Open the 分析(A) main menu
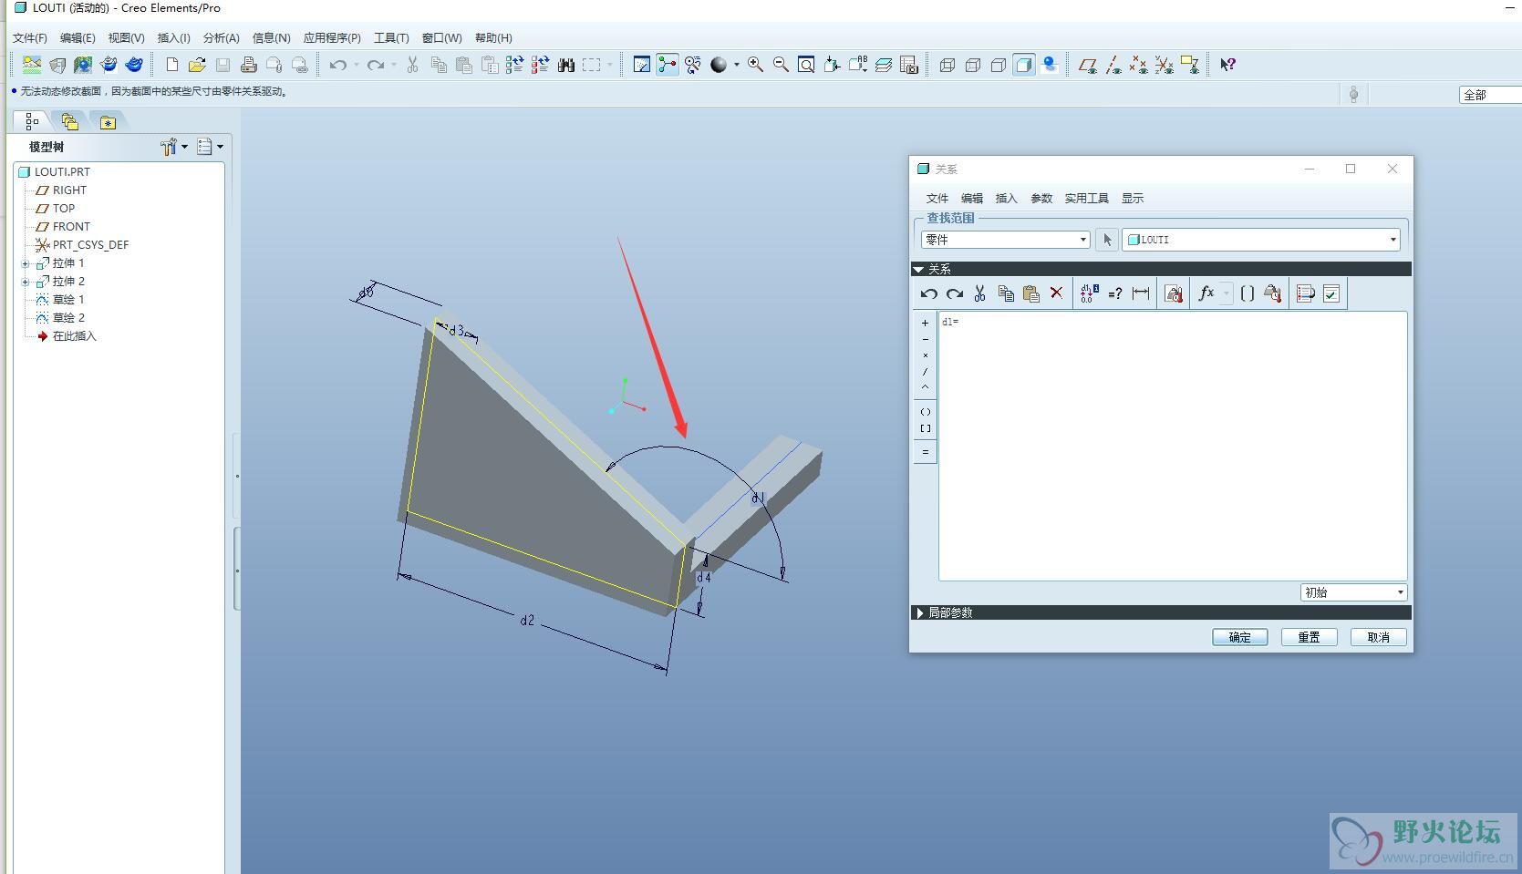This screenshot has width=1522, height=874. click(x=221, y=38)
